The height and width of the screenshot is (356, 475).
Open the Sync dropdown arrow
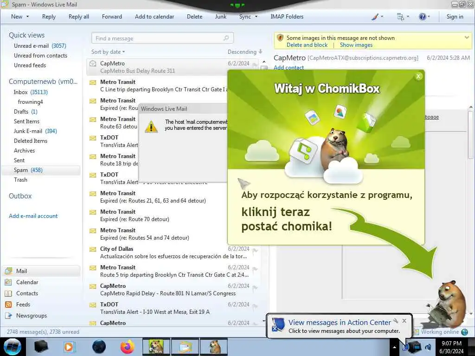(256, 17)
